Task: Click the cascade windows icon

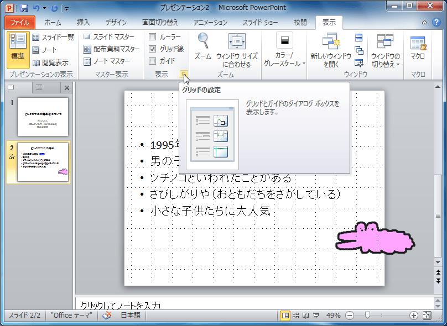Action: tap(359, 50)
